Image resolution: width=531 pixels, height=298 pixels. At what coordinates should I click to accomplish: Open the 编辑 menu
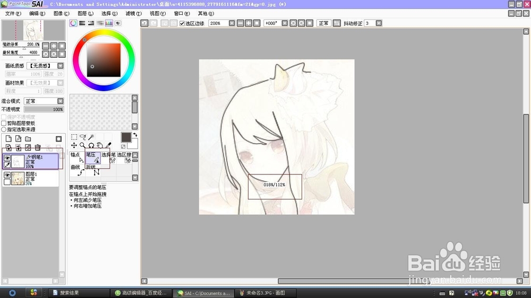37,14
